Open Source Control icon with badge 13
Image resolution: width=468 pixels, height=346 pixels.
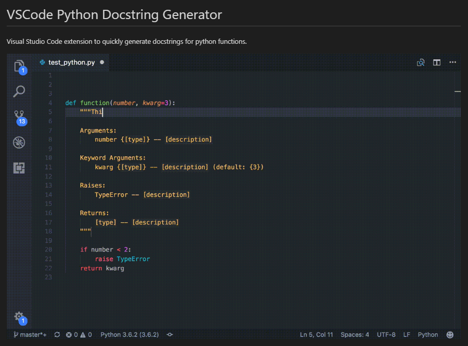click(x=19, y=117)
